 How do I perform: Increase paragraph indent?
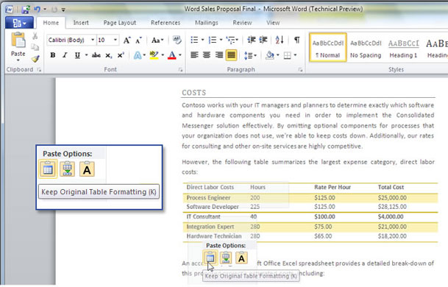click(263, 40)
